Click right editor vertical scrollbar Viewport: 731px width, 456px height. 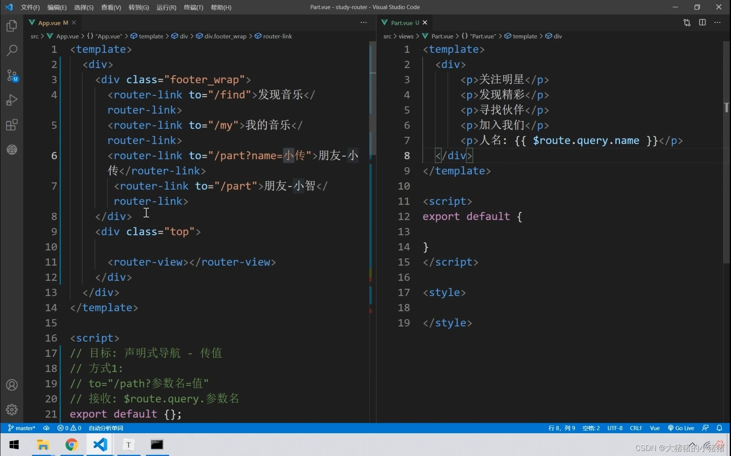click(x=726, y=152)
